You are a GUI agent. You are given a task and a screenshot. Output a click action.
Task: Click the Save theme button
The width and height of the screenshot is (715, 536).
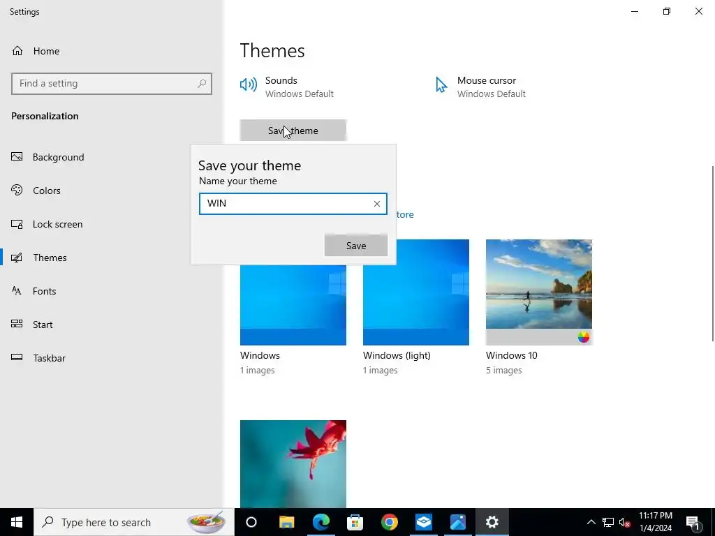[x=293, y=131]
